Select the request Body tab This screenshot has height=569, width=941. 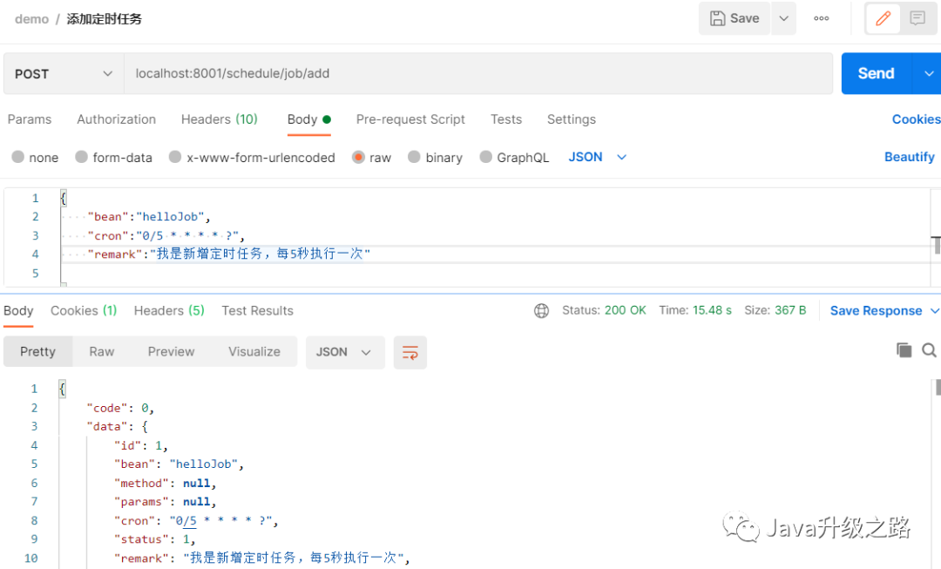[309, 119]
